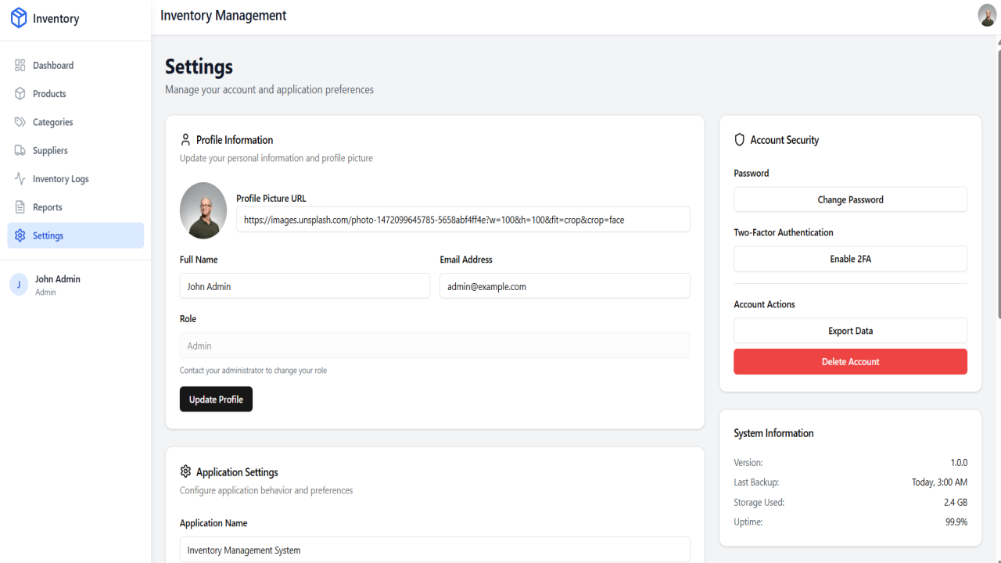
Task: Enable 2FA button click
Action: [x=850, y=259]
